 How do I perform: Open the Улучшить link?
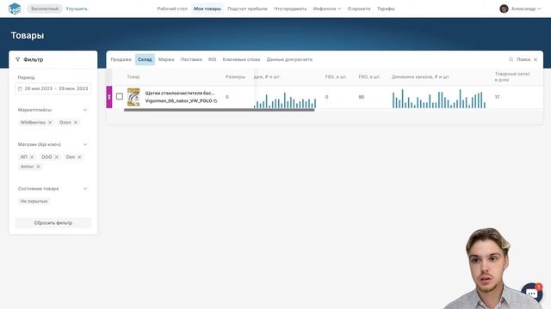click(77, 9)
